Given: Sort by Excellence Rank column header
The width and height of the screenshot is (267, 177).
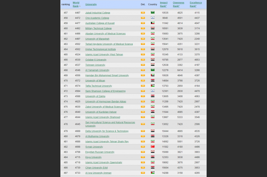Looking at the screenshot, I should [196, 4].
